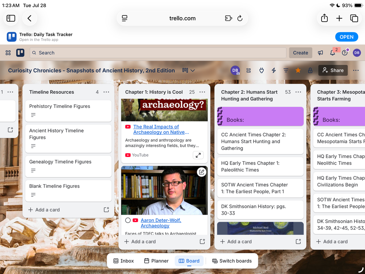Focus the Trello Search field

click(x=158, y=53)
